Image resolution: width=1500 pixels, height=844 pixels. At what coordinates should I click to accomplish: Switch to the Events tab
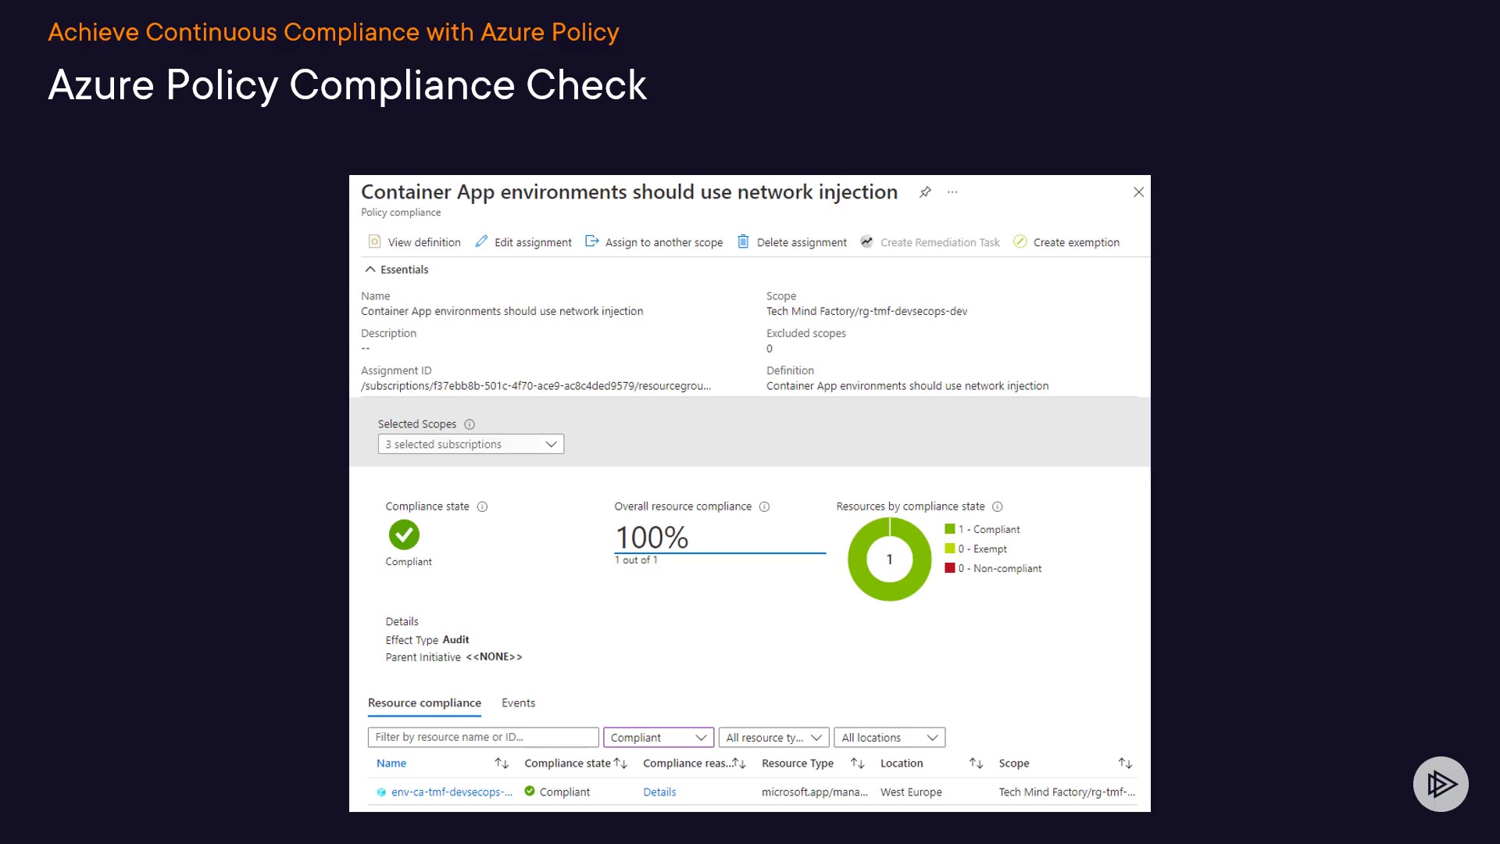click(518, 703)
